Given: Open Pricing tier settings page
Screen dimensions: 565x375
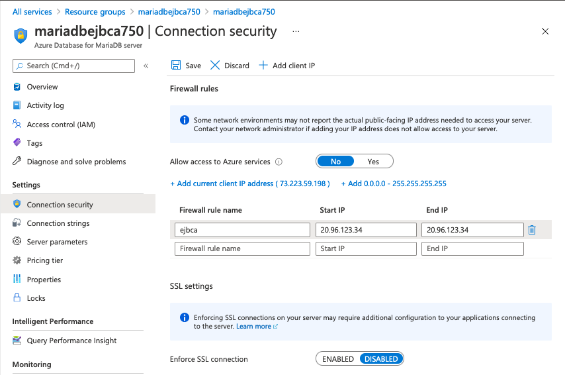Looking at the screenshot, I should pyautogui.click(x=44, y=260).
